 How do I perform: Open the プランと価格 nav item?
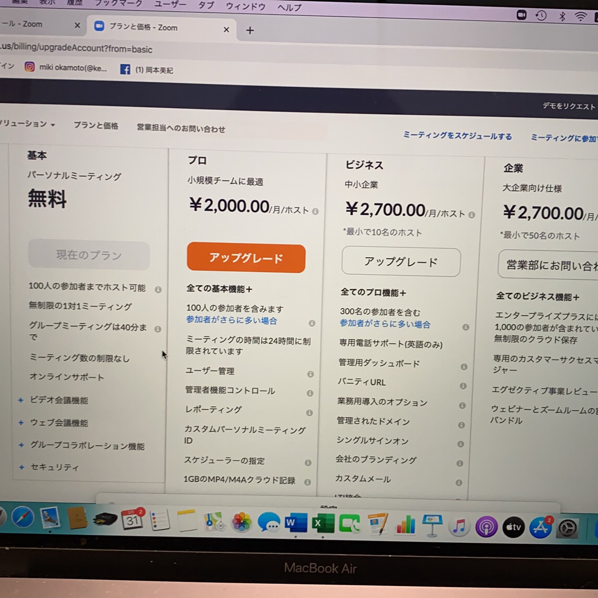(96, 126)
